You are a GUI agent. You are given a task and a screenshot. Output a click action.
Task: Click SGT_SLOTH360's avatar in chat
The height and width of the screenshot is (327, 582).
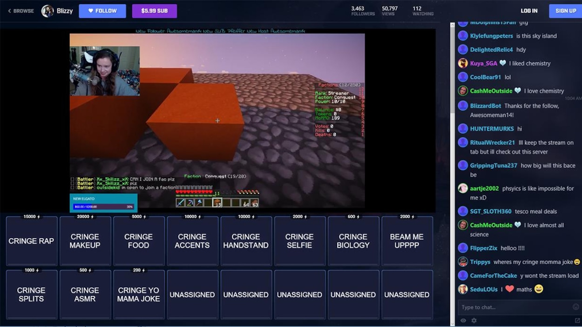tap(463, 211)
